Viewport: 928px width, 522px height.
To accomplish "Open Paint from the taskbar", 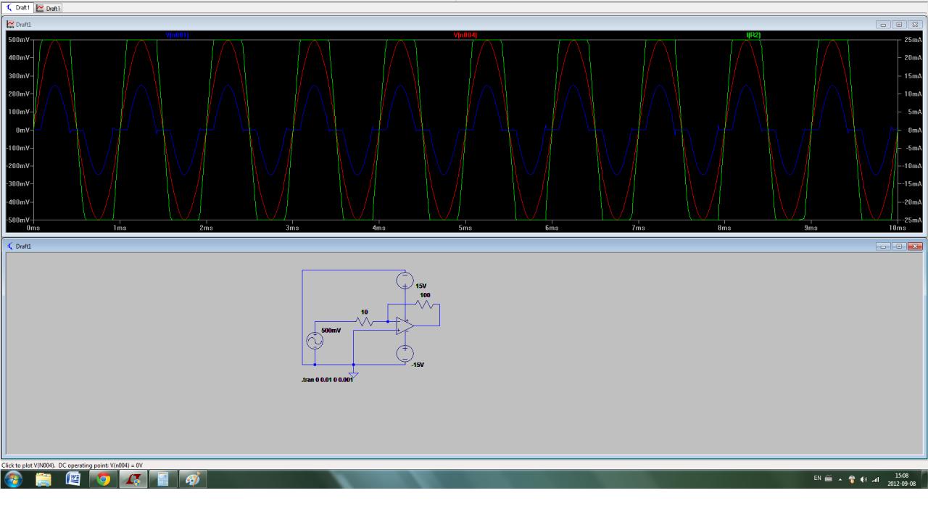I will click(x=191, y=479).
